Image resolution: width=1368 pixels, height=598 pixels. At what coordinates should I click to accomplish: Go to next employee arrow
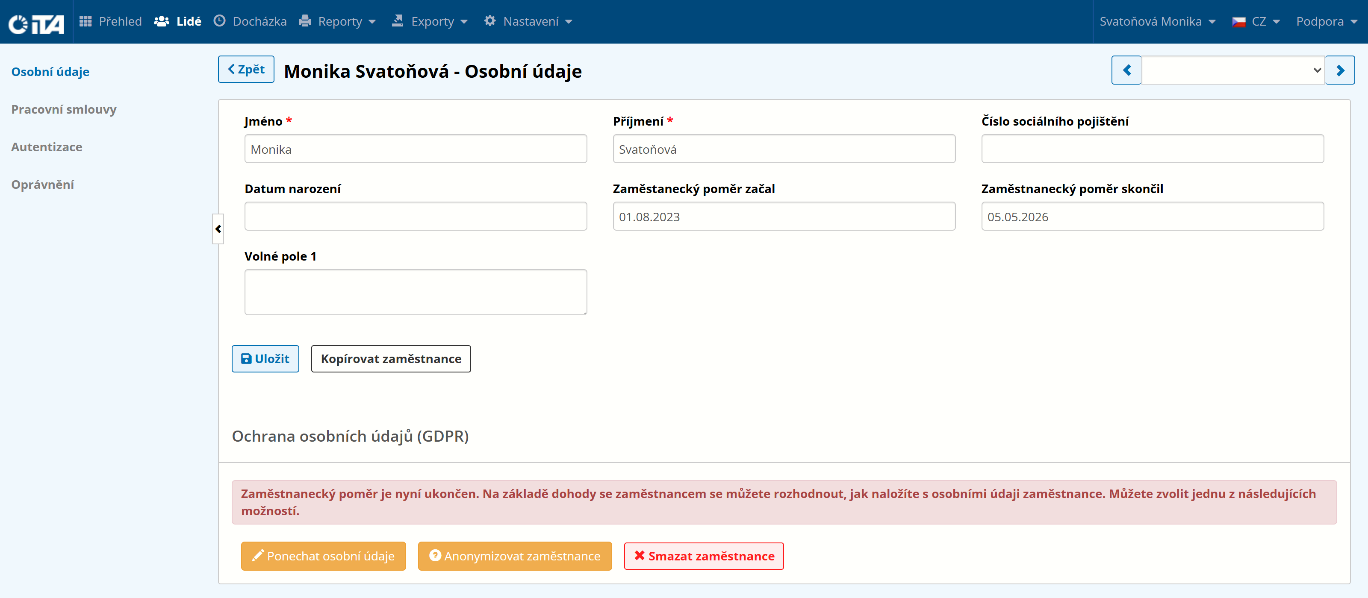[x=1340, y=70]
